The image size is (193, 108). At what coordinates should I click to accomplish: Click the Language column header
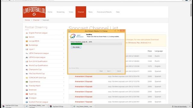pos(159,51)
